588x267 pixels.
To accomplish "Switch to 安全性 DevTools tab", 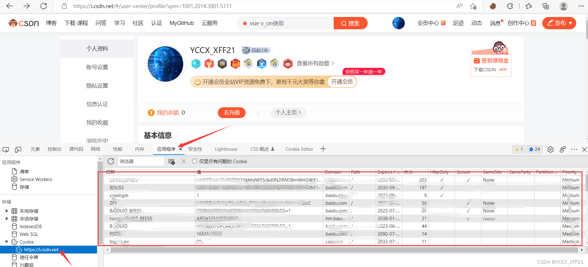I will click(x=195, y=149).
